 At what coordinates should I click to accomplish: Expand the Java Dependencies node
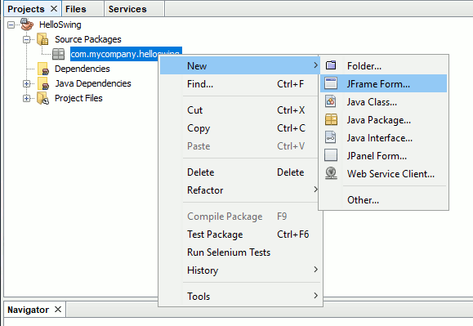[26, 83]
